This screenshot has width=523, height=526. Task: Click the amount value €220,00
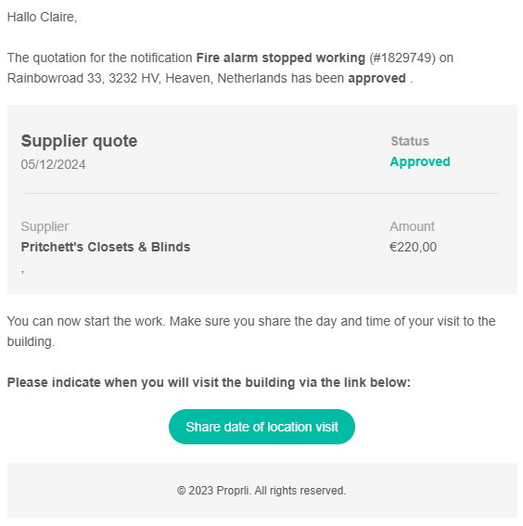pyautogui.click(x=413, y=247)
